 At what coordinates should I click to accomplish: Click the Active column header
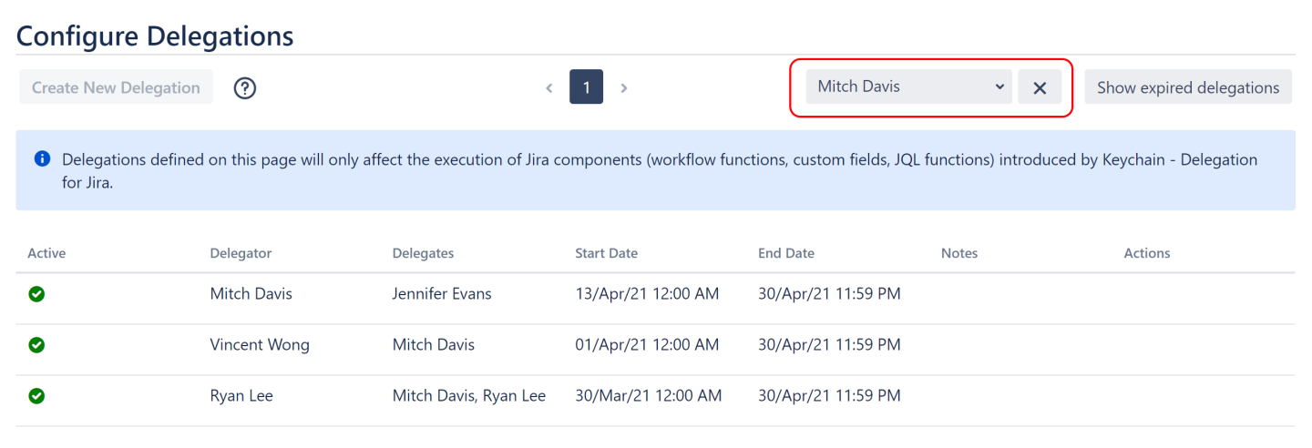click(x=46, y=253)
